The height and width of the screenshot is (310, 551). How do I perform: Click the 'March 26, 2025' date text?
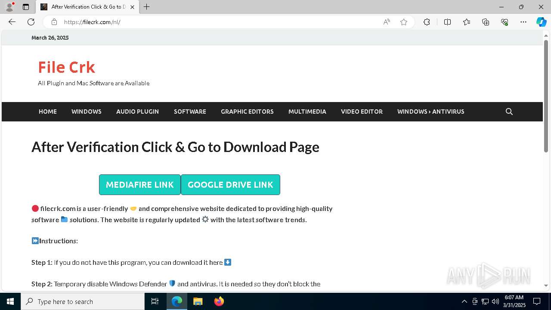click(x=50, y=38)
